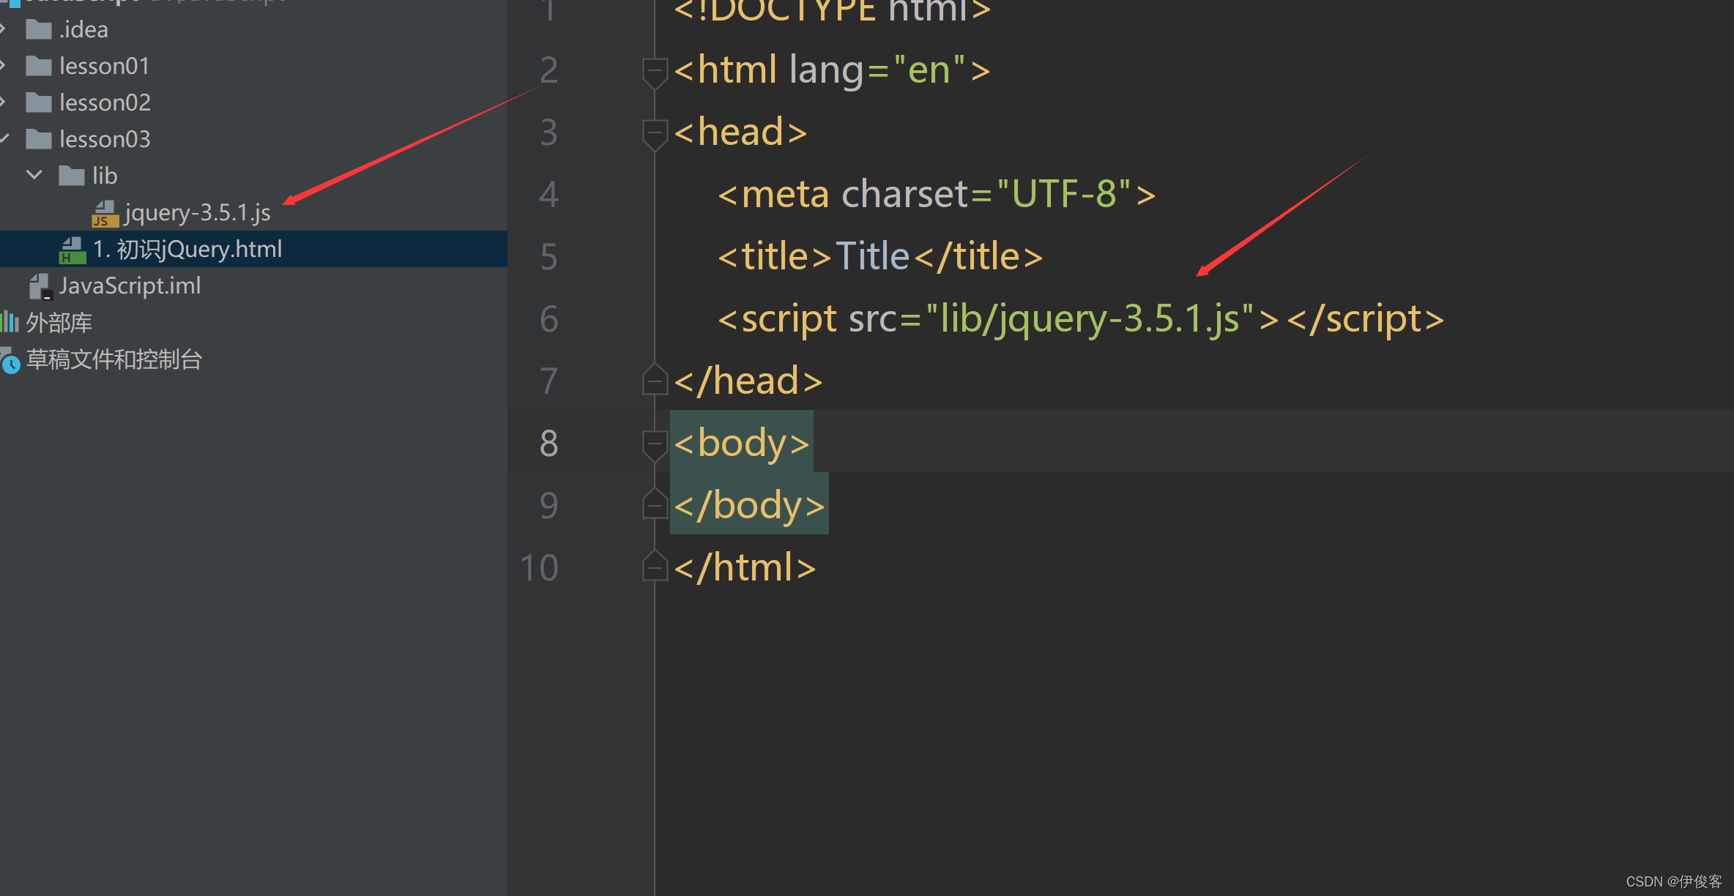The image size is (1734, 896).
Task: Click the JS file icon beside jquery-3.5.1.js
Action: (105, 213)
